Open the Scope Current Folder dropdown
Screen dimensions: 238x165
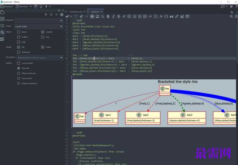(x=38, y=26)
